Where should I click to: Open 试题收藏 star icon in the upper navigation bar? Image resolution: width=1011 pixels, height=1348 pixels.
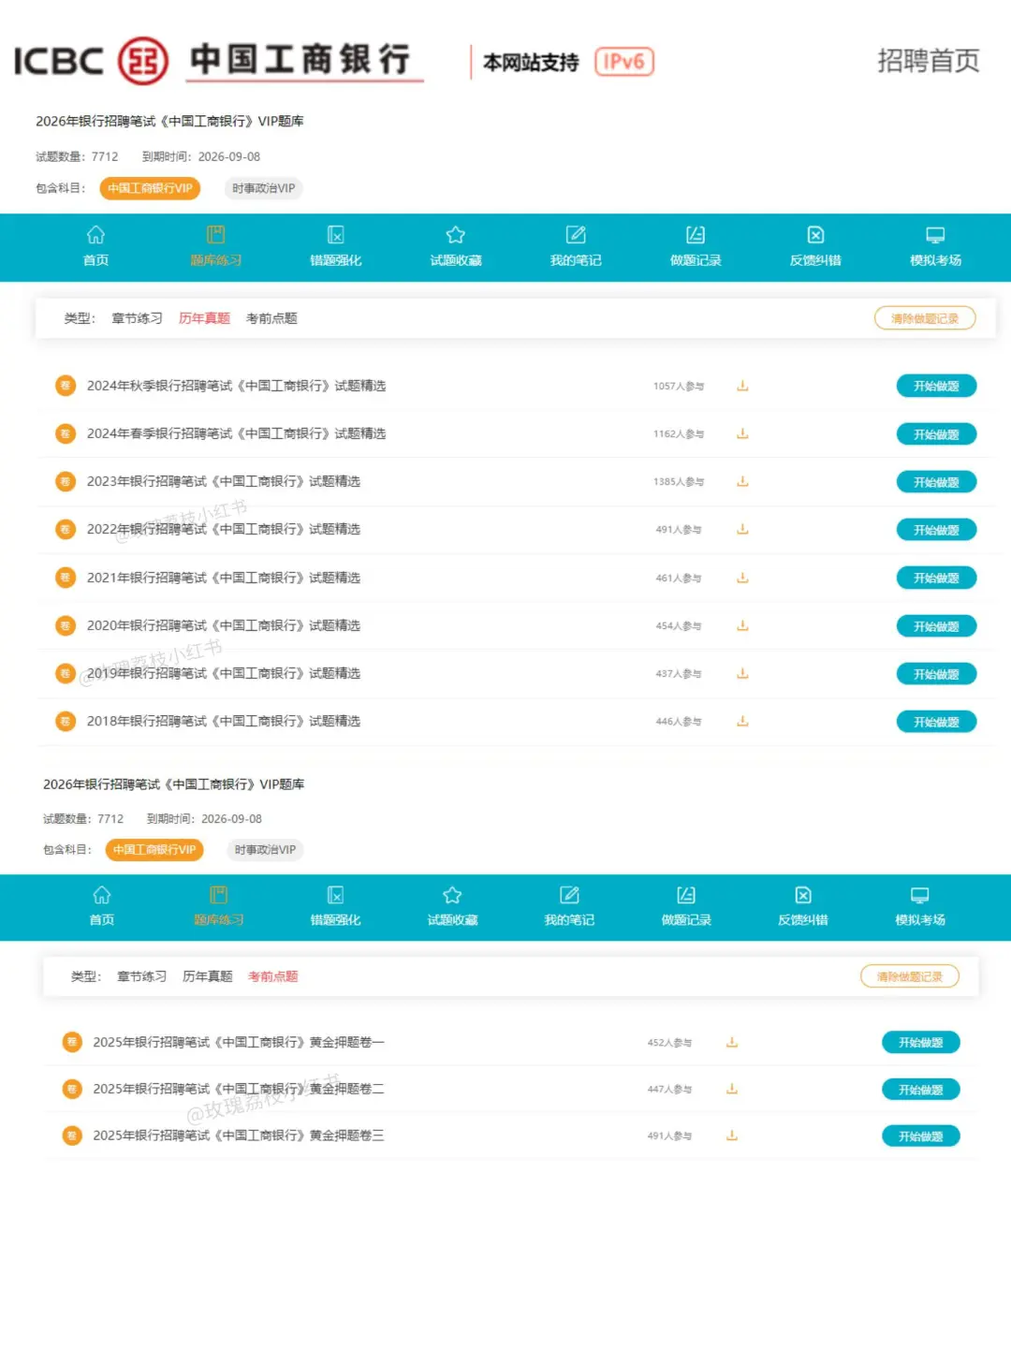(456, 235)
